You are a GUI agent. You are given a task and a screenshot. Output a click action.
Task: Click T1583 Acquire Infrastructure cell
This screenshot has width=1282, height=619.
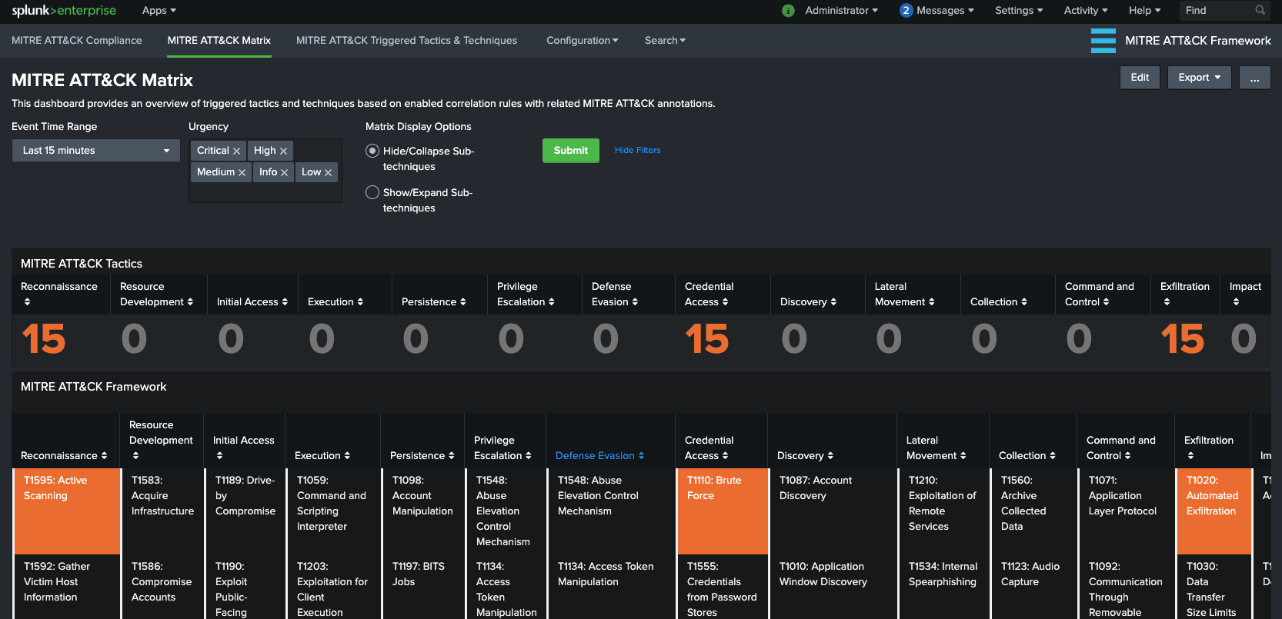pyautogui.click(x=162, y=511)
